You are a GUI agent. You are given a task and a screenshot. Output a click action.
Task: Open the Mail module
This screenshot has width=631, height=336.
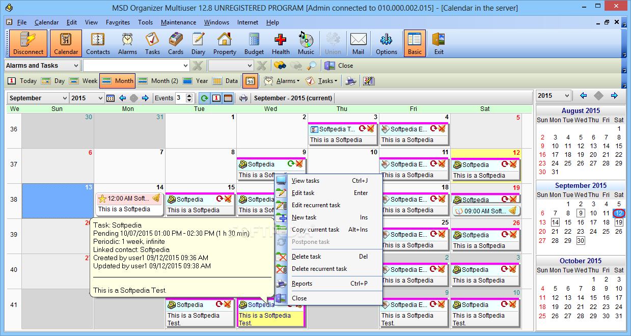click(x=358, y=43)
